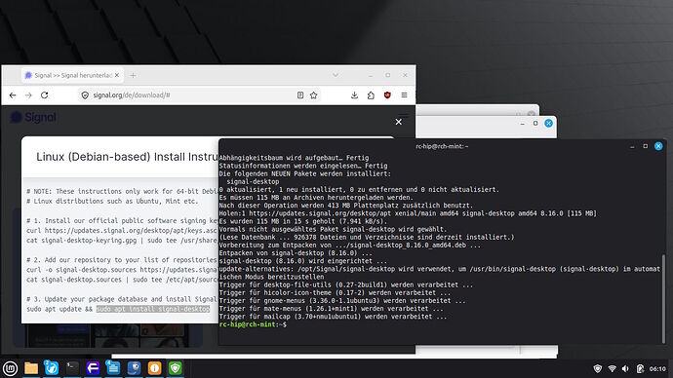Open the Files folder in the taskbar

[31, 368]
